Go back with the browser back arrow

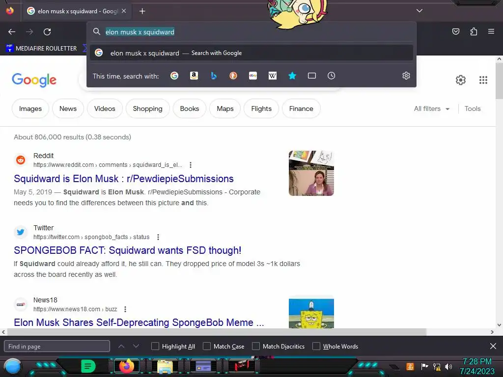(12, 32)
